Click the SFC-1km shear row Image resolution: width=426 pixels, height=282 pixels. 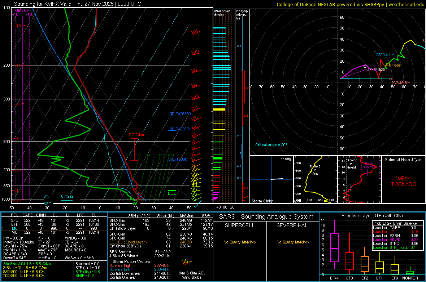click(x=161, y=220)
